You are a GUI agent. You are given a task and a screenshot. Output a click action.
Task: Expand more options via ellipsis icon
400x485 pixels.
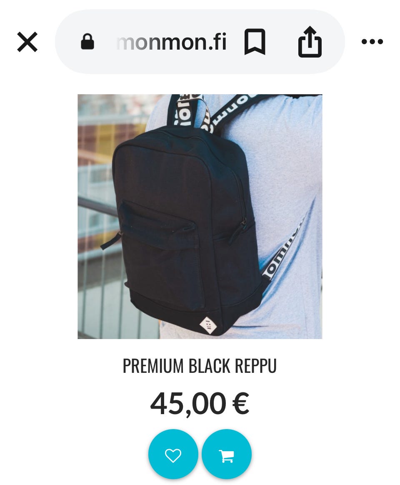[372, 41]
